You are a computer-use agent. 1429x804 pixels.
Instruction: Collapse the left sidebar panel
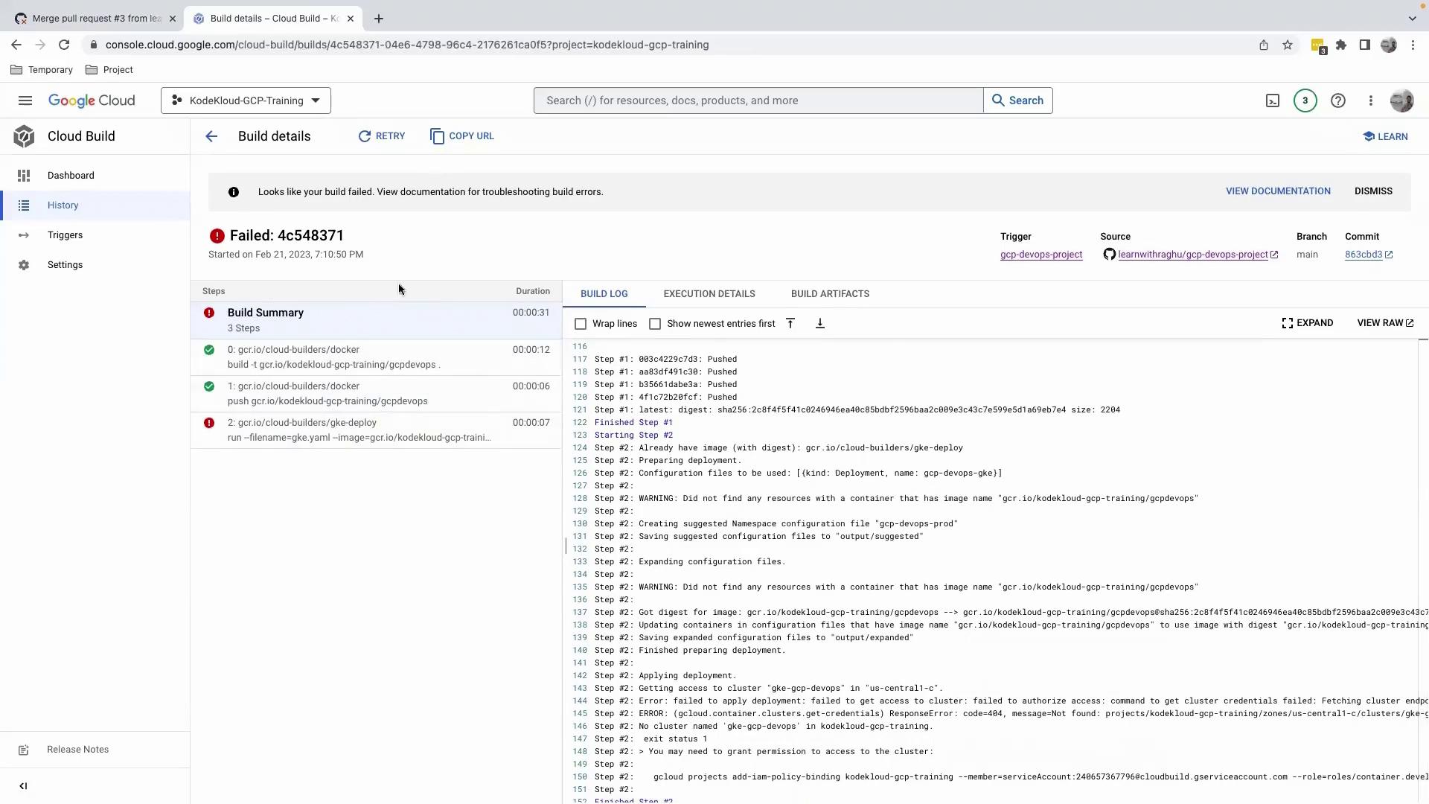coord(23,786)
